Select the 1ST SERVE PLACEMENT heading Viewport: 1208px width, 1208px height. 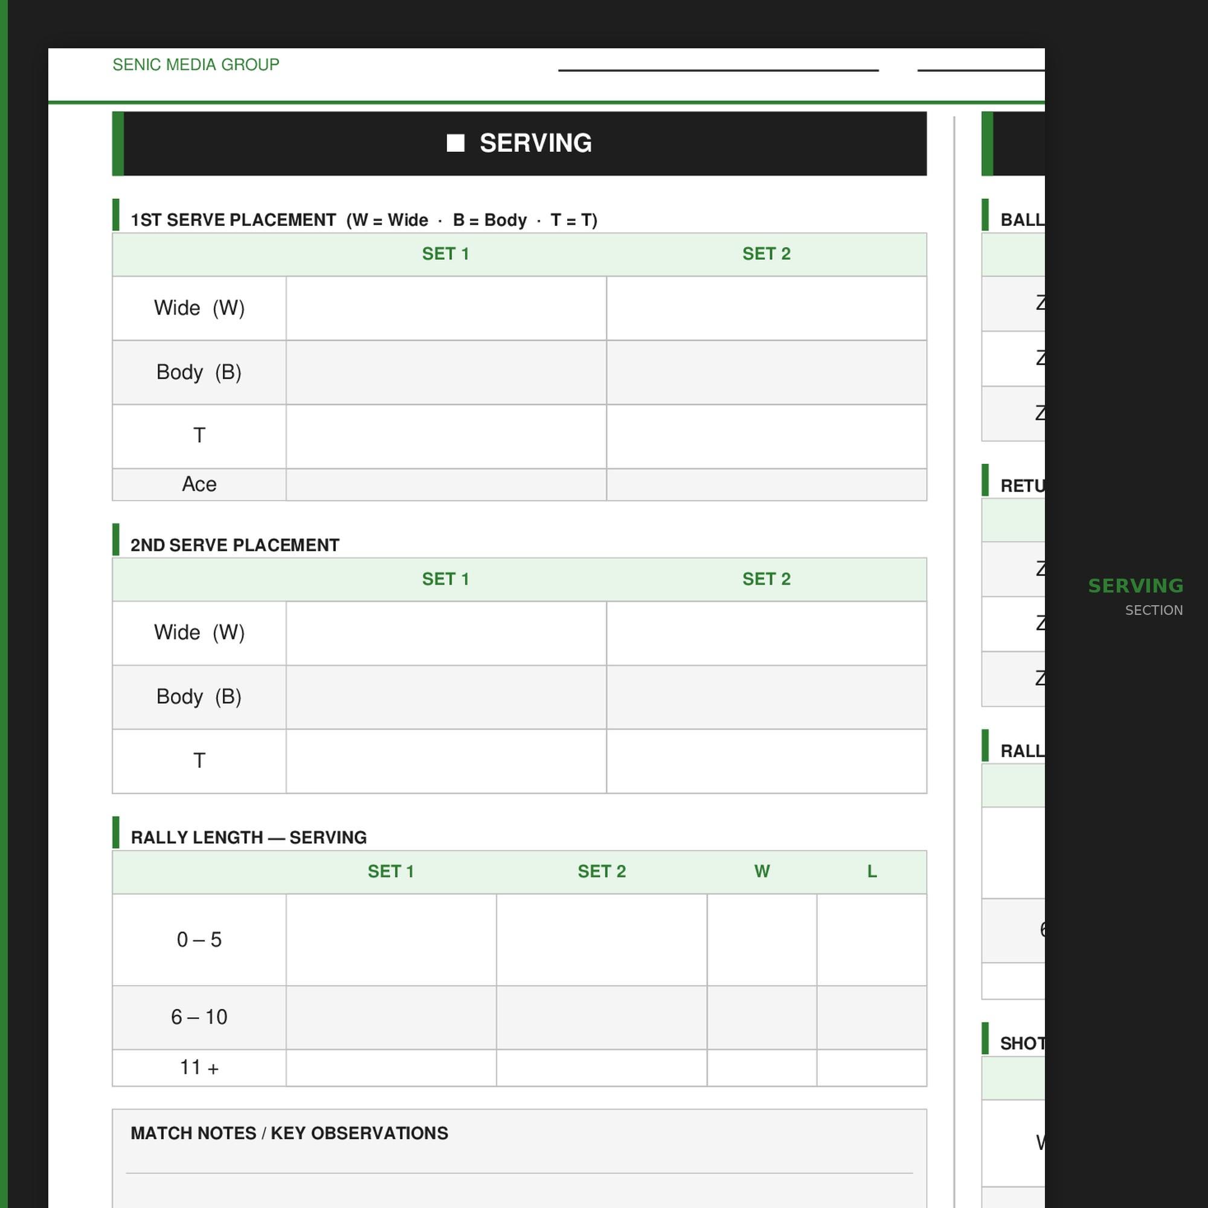click(x=364, y=220)
